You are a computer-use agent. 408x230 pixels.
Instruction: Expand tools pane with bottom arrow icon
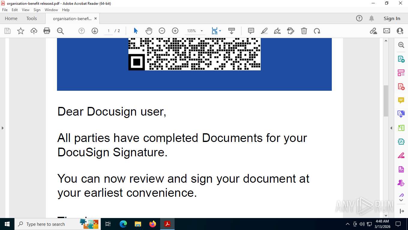[402, 211]
